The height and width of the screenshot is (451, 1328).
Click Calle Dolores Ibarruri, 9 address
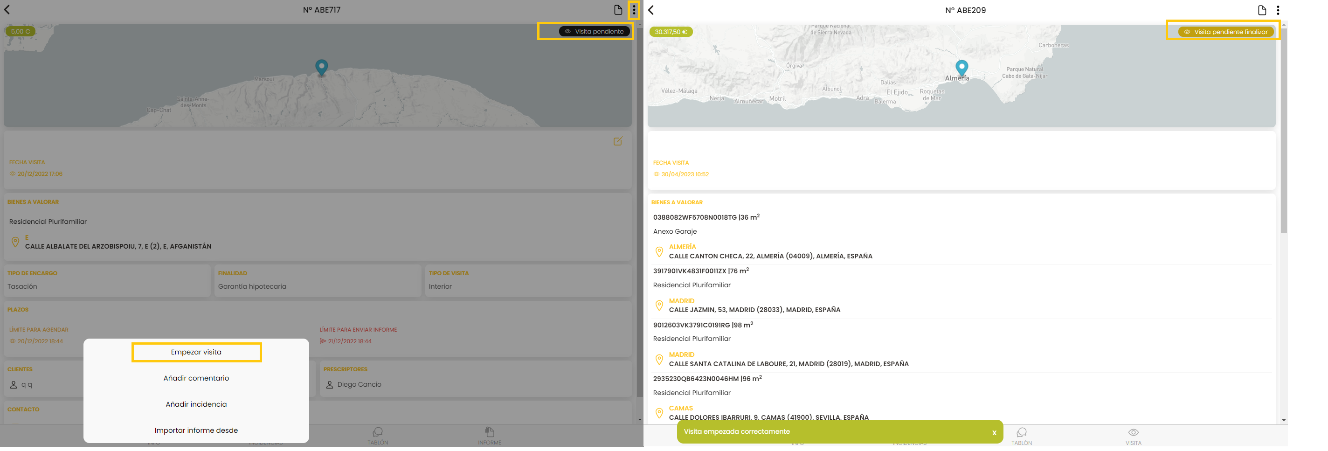coord(768,417)
